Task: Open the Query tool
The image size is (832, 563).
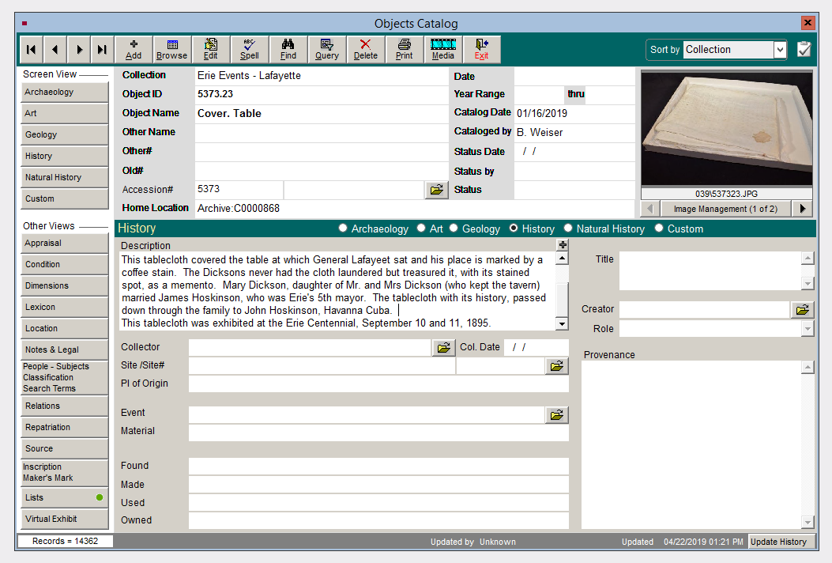Action: (x=327, y=49)
